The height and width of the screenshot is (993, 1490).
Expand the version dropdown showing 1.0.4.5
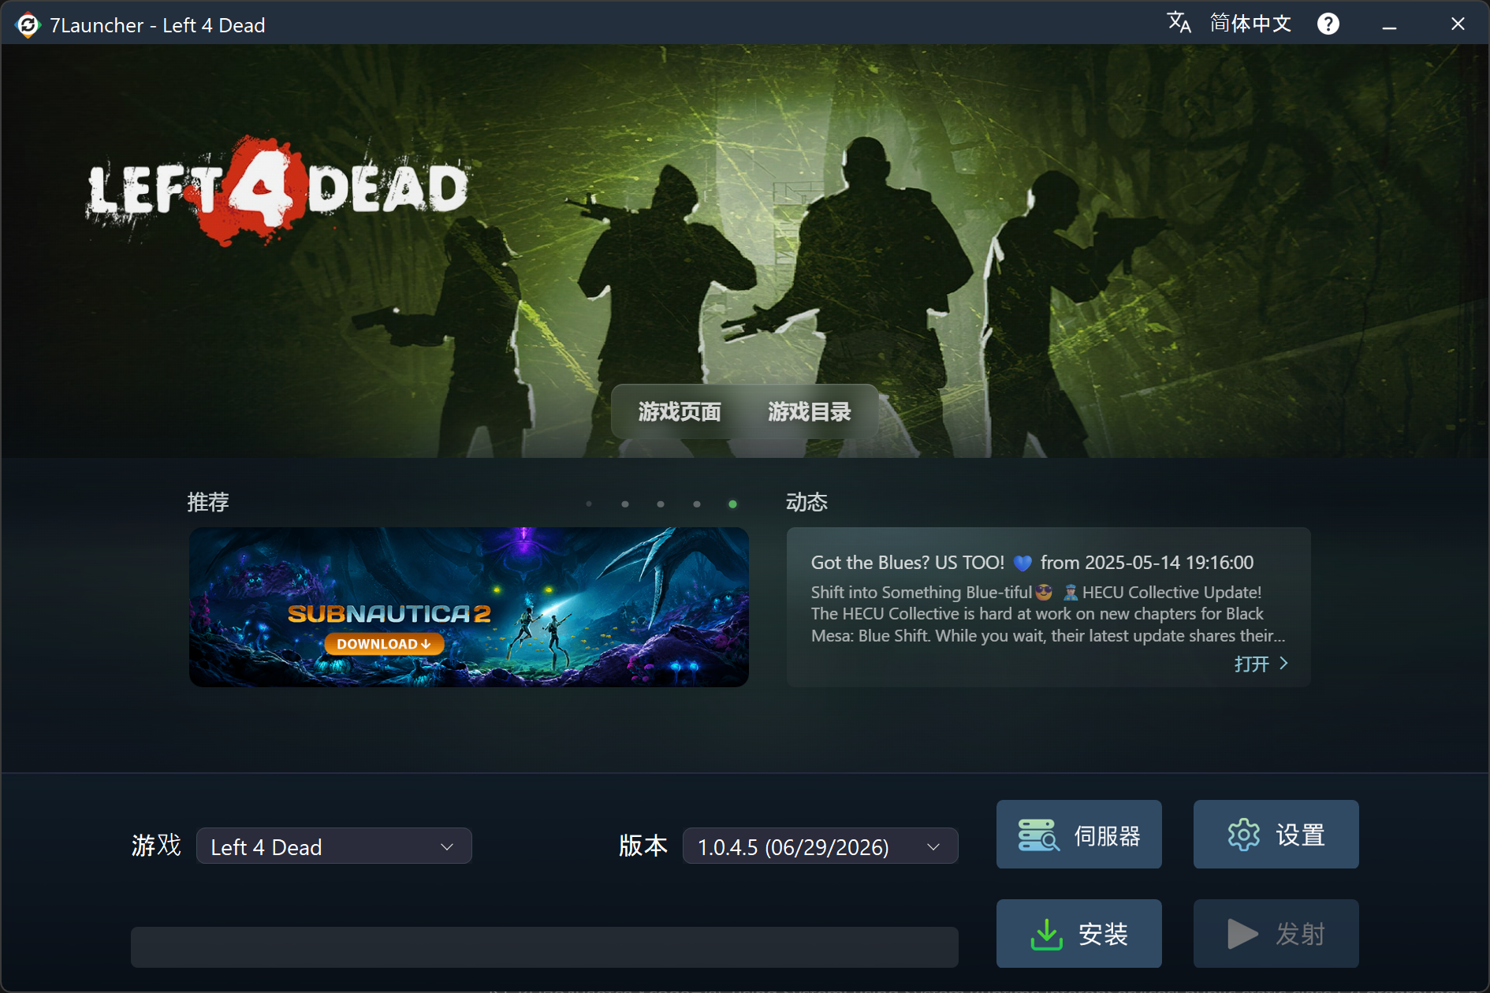tap(821, 846)
